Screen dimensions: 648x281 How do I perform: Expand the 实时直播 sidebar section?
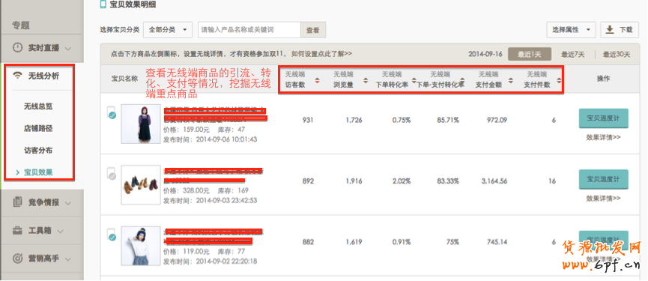point(42,48)
